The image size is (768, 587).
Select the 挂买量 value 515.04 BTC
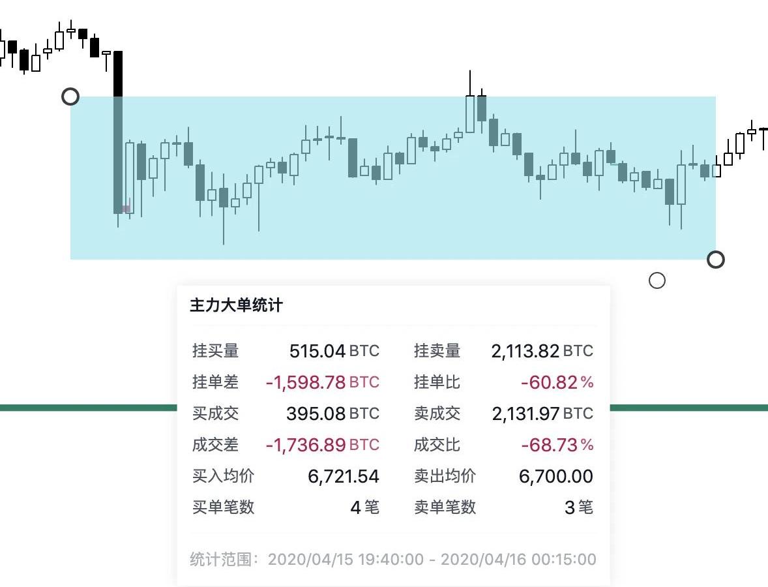pos(334,351)
